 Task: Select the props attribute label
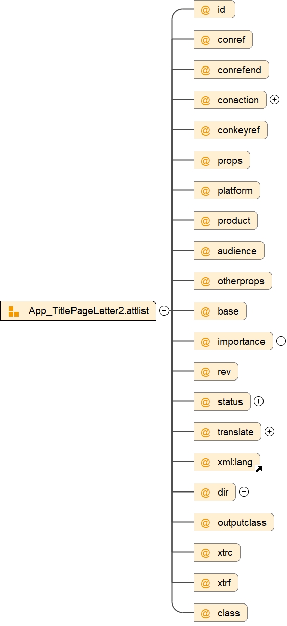(x=230, y=160)
